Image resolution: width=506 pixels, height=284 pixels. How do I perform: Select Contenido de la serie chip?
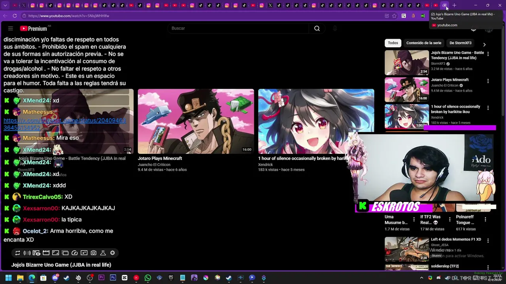click(424, 43)
